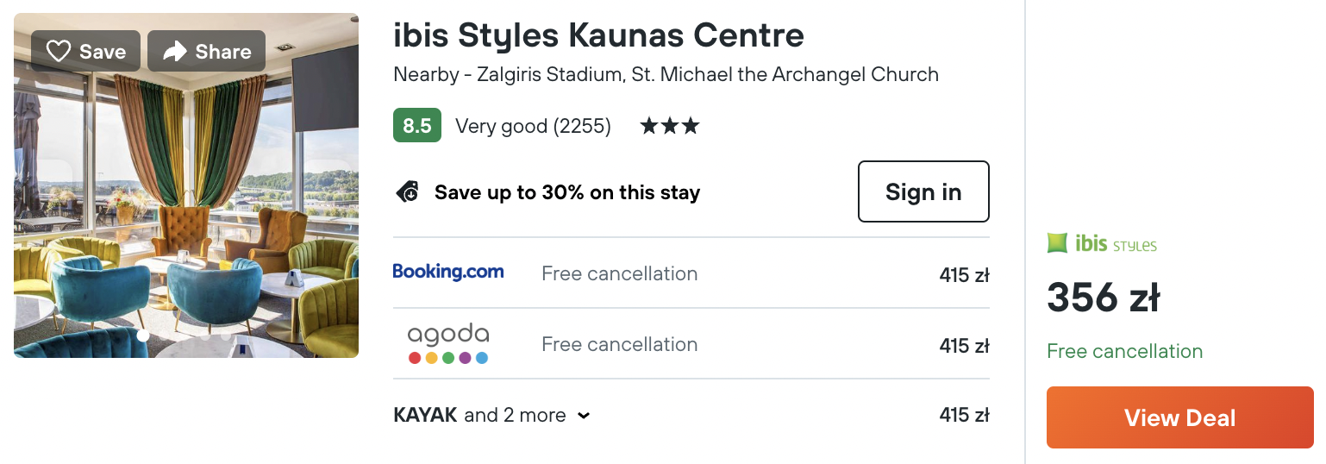Click the green Free cancellation text
Image resolution: width=1326 pixels, height=464 pixels.
pos(1124,352)
